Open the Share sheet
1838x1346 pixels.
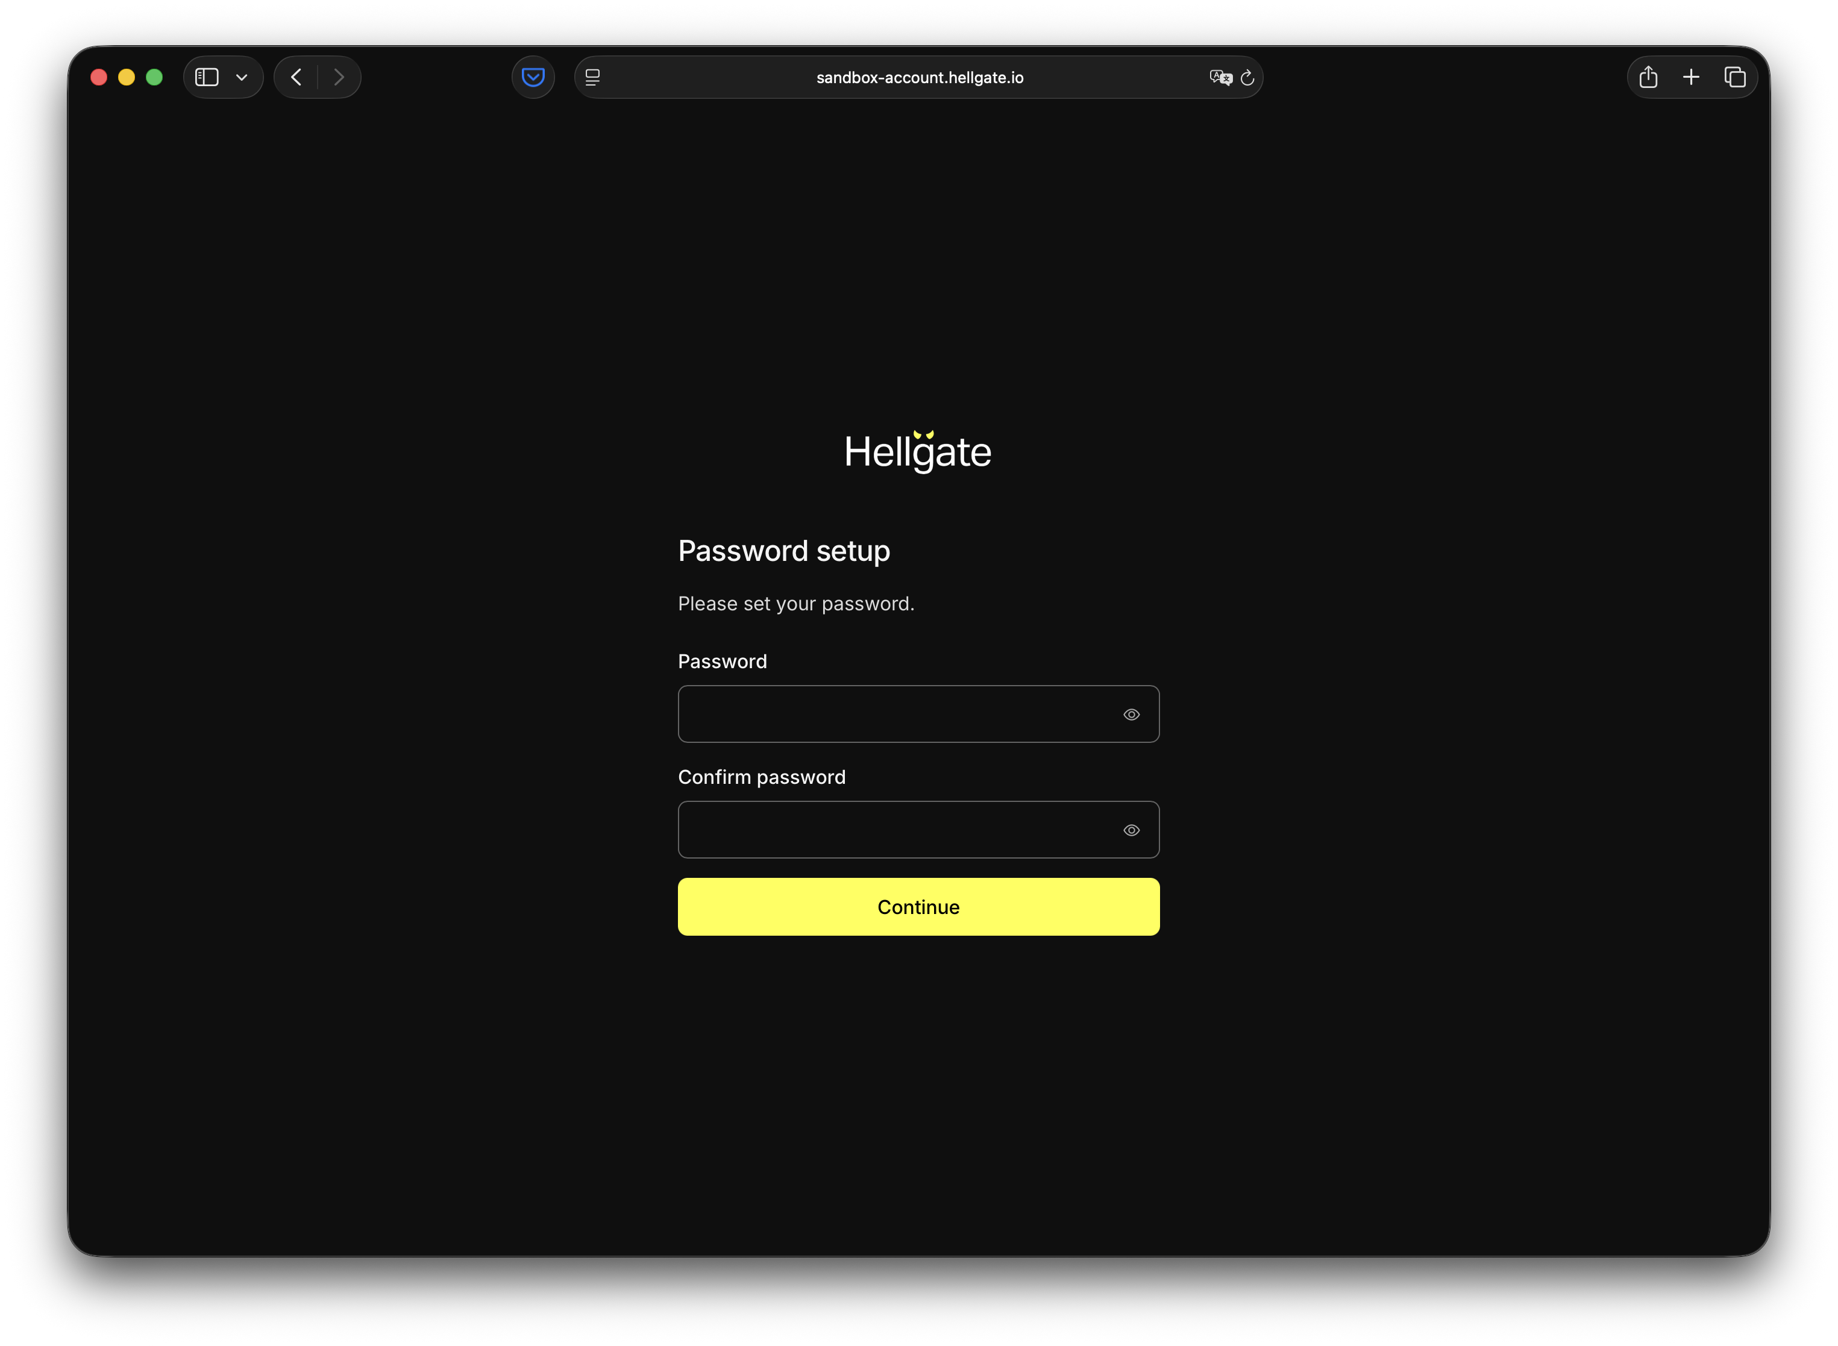tap(1649, 77)
